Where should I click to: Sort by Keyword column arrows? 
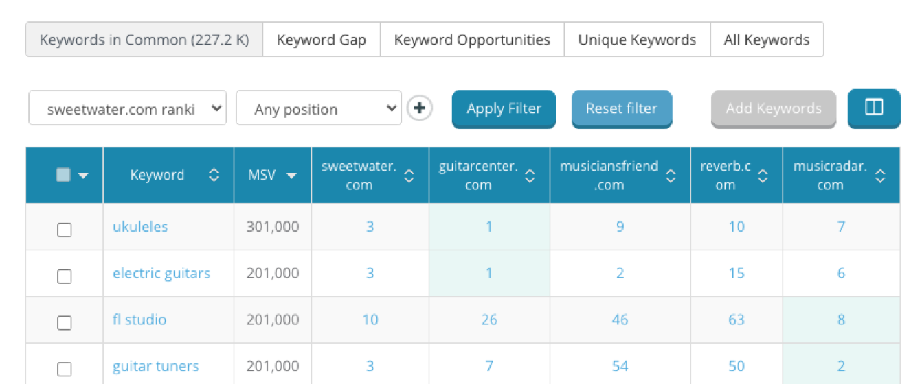(214, 176)
